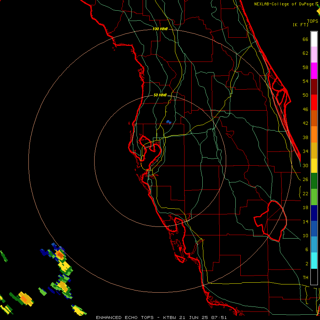Pick the gold swatch near 34
Viewport: 320px width, 320px height.
[x=314, y=150]
